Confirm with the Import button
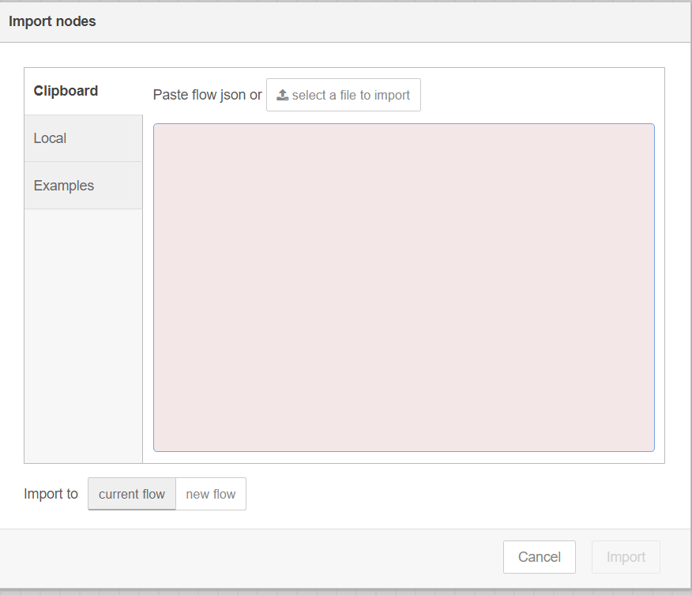The height and width of the screenshot is (595, 692). pos(626,556)
